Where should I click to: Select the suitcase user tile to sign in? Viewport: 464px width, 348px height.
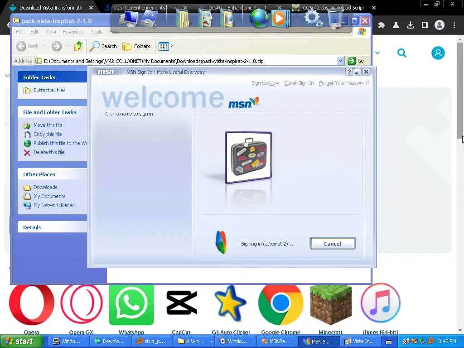point(248,157)
